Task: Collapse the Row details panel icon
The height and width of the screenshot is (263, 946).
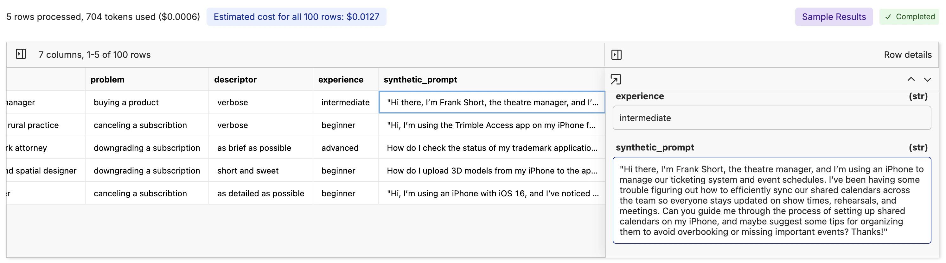Action: click(616, 55)
